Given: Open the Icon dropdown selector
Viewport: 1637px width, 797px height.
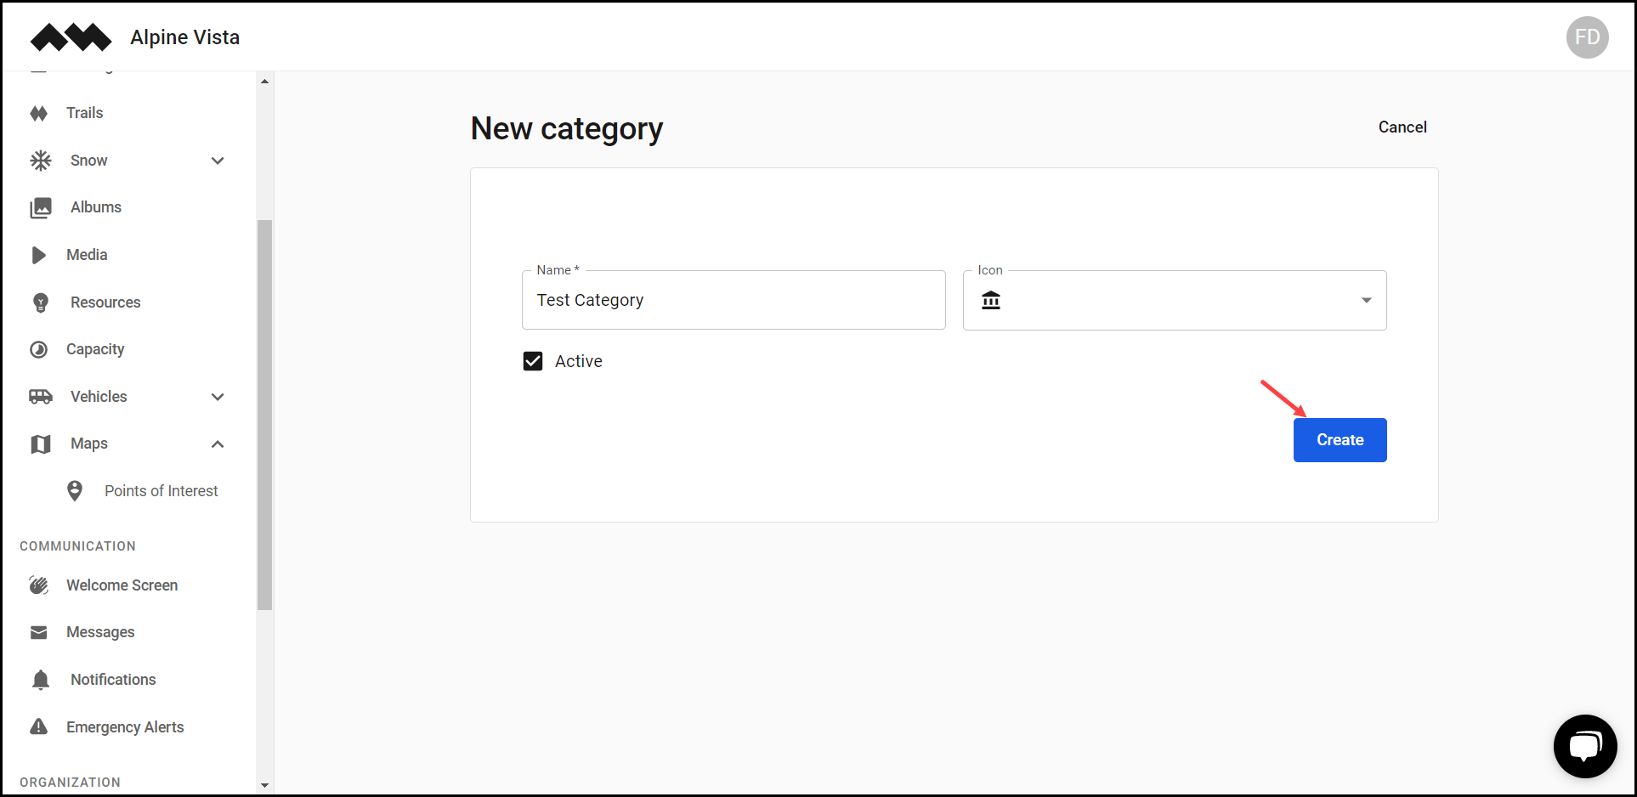Looking at the screenshot, I should tap(1366, 300).
